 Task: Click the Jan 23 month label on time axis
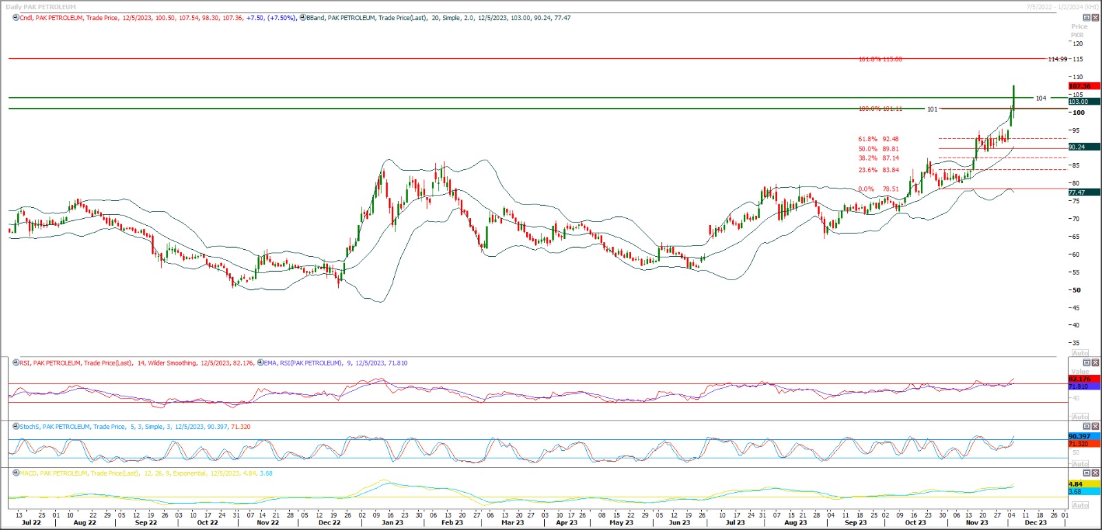[393, 522]
